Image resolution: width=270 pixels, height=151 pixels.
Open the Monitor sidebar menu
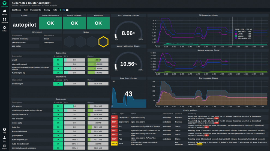(4, 12)
